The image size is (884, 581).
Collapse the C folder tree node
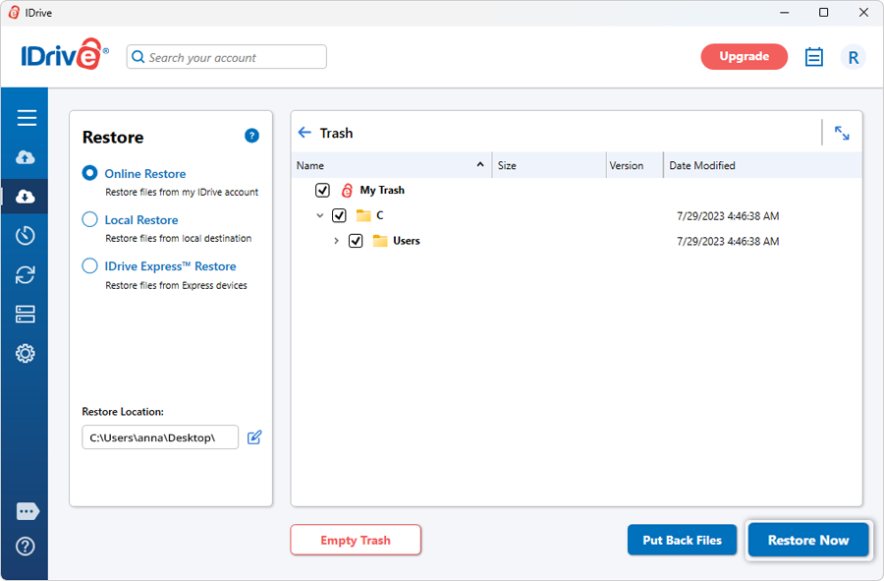(x=319, y=215)
